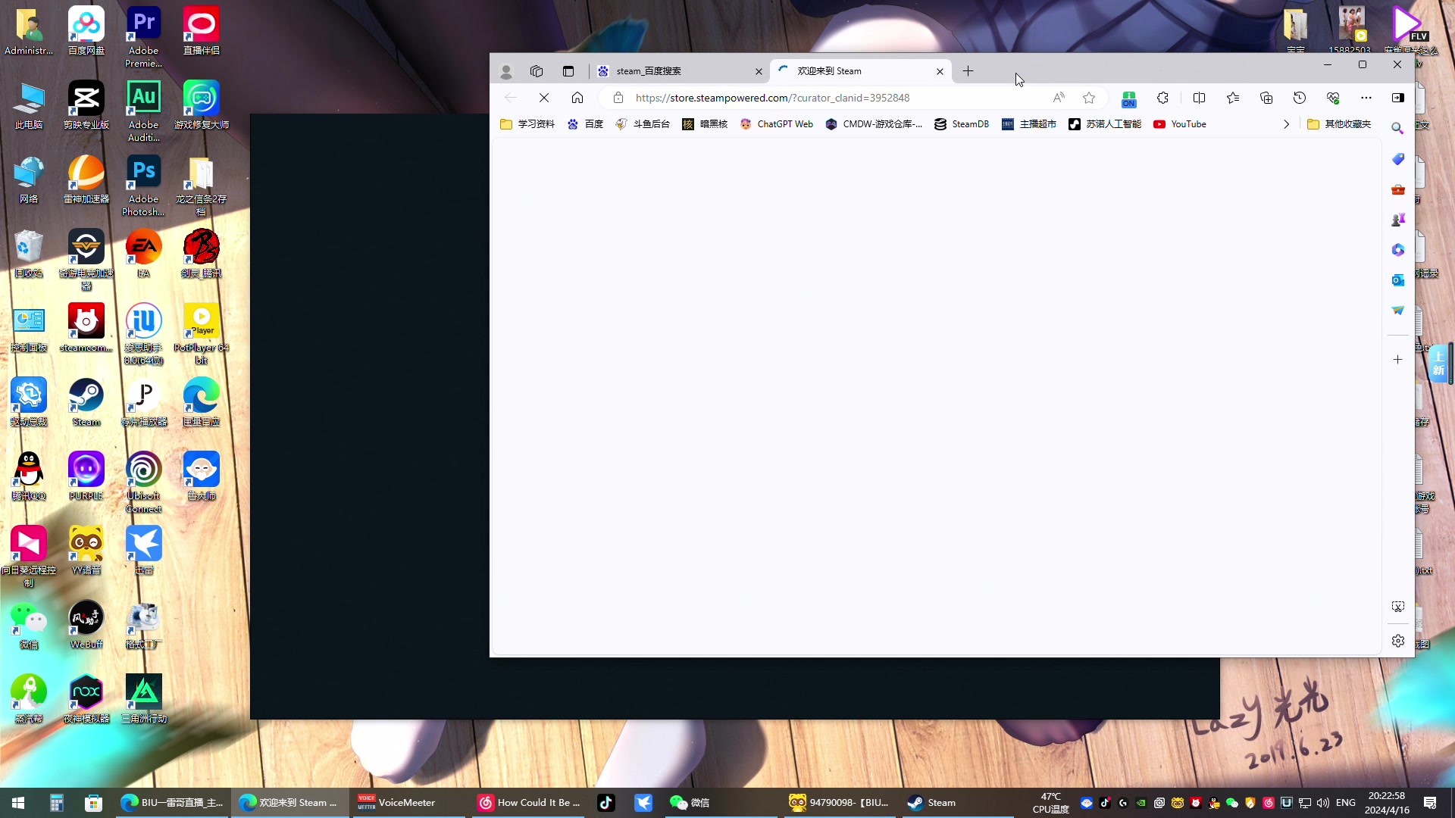Open browser history clock icon
Screen dimensions: 1455x818
click(x=1300, y=98)
